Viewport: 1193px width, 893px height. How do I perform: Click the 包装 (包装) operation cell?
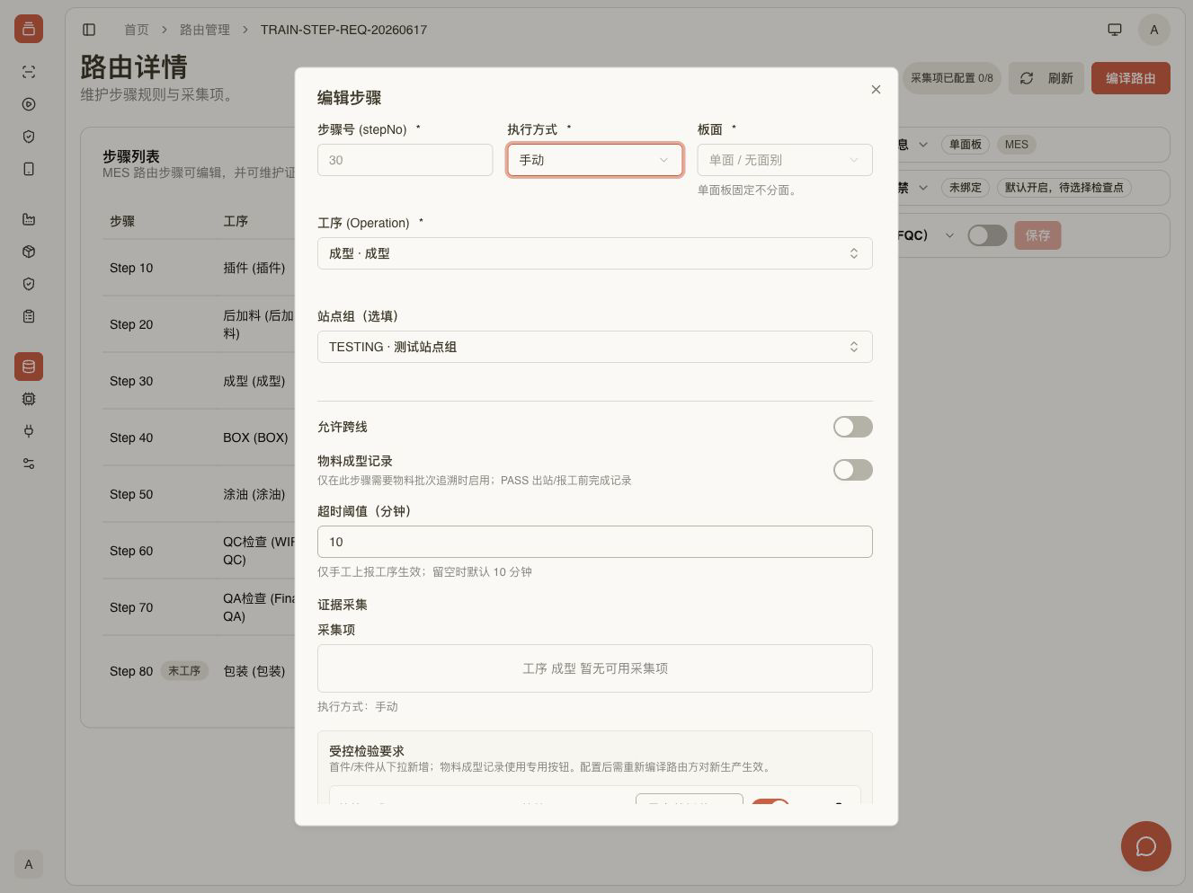coord(254,671)
